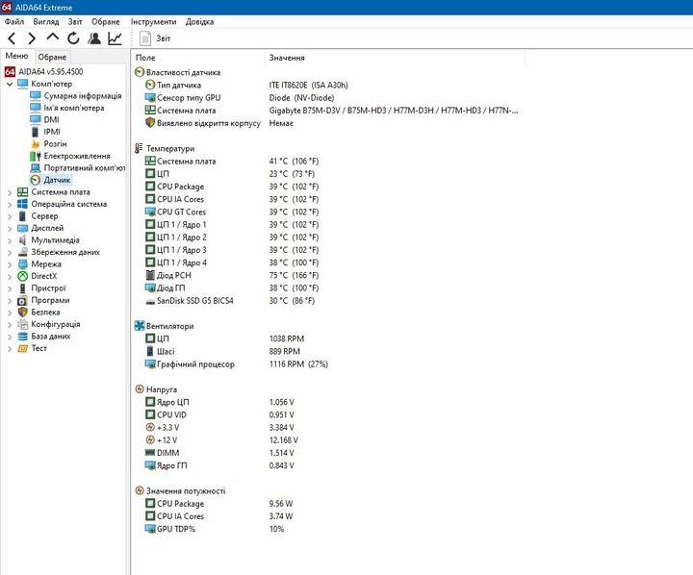Expand the Пристрої tree node

(10, 288)
